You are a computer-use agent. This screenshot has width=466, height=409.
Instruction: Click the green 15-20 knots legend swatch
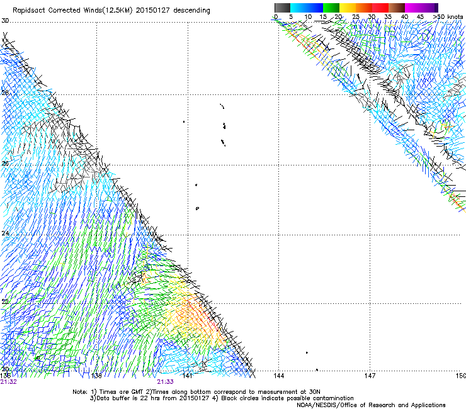pyautogui.click(x=331, y=8)
